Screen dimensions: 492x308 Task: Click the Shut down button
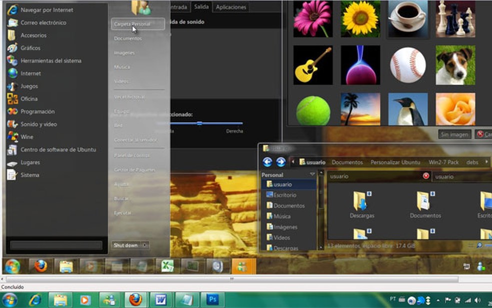(x=125, y=245)
